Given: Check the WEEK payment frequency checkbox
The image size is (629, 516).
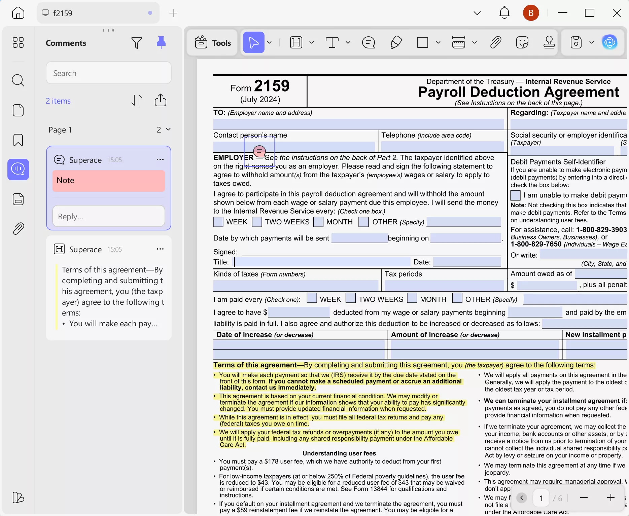Looking at the screenshot, I should click(218, 222).
